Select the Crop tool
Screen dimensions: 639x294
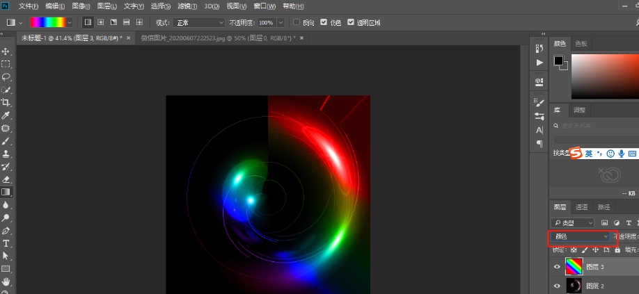6,102
